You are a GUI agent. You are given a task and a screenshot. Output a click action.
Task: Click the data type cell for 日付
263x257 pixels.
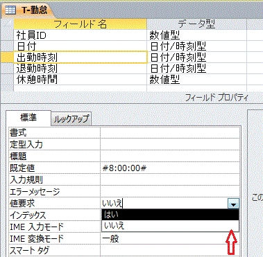196,46
